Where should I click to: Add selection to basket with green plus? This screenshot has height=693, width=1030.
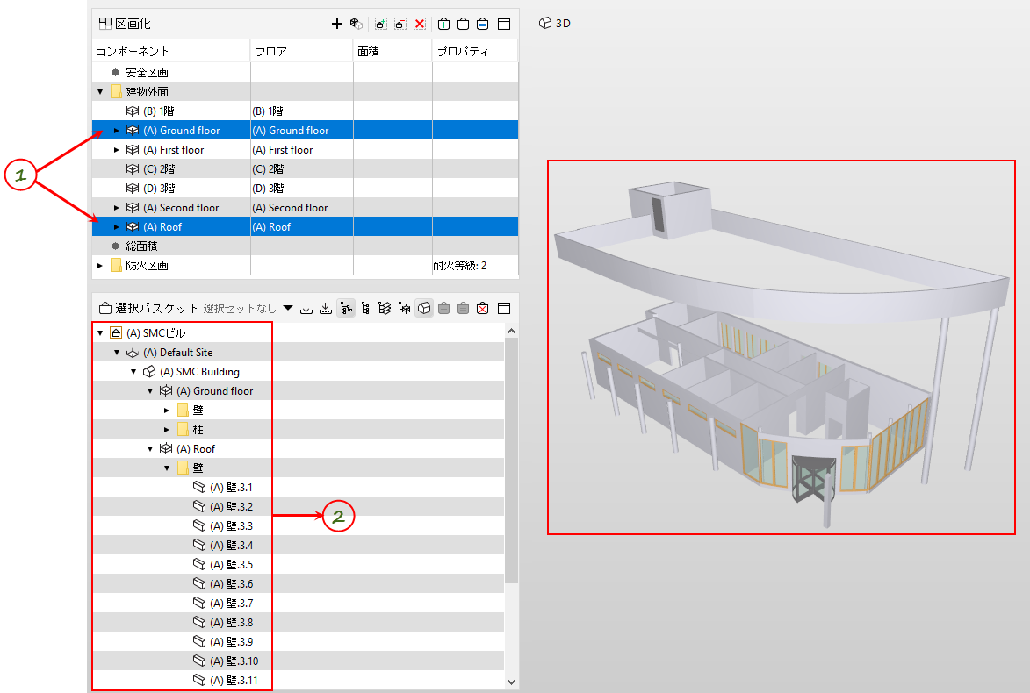coord(444,24)
